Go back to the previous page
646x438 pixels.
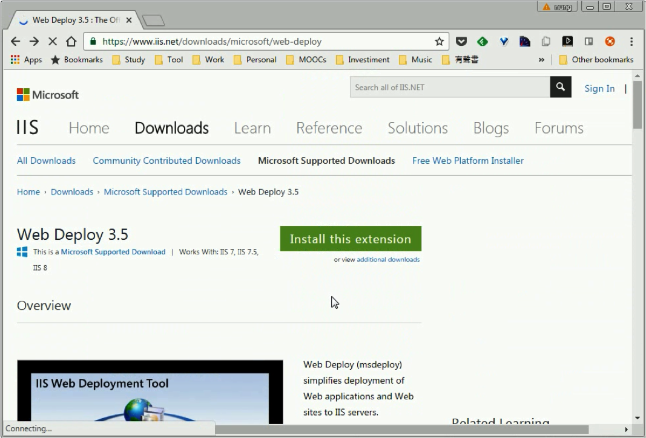pos(15,42)
